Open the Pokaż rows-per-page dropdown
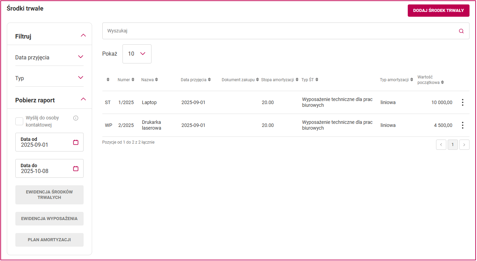The height and width of the screenshot is (261, 477). tap(137, 54)
